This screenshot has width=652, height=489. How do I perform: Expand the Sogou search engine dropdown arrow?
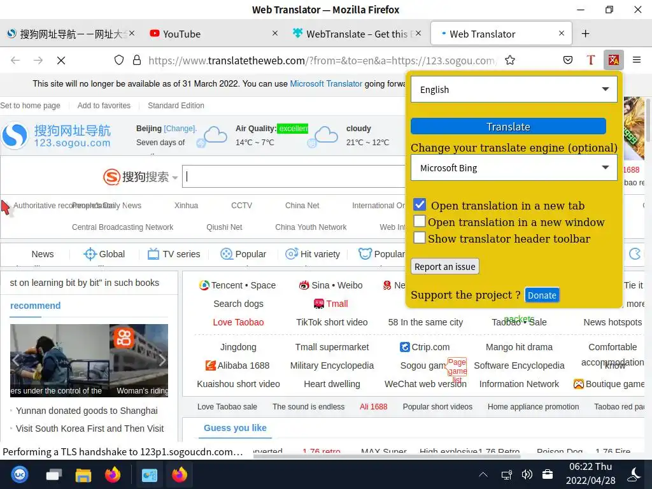tap(175, 178)
